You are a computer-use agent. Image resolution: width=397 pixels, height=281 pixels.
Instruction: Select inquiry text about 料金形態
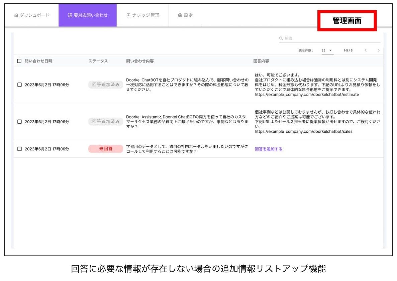point(187,85)
